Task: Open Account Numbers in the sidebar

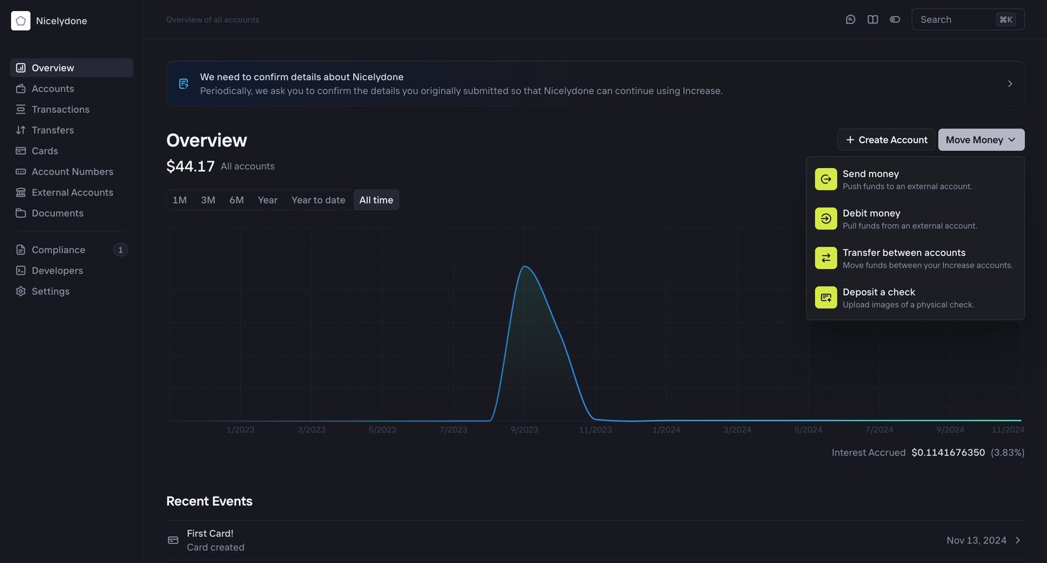Action: click(72, 172)
